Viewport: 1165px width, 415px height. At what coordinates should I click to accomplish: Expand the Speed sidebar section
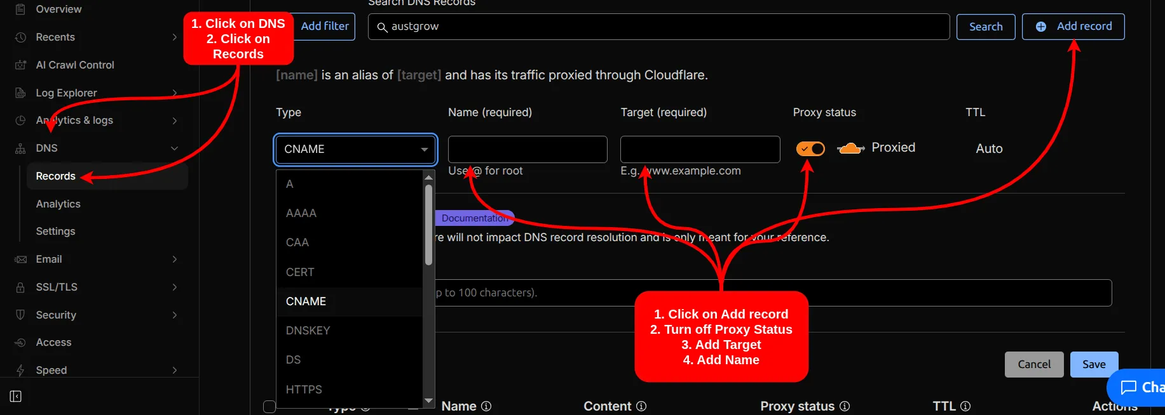point(175,370)
